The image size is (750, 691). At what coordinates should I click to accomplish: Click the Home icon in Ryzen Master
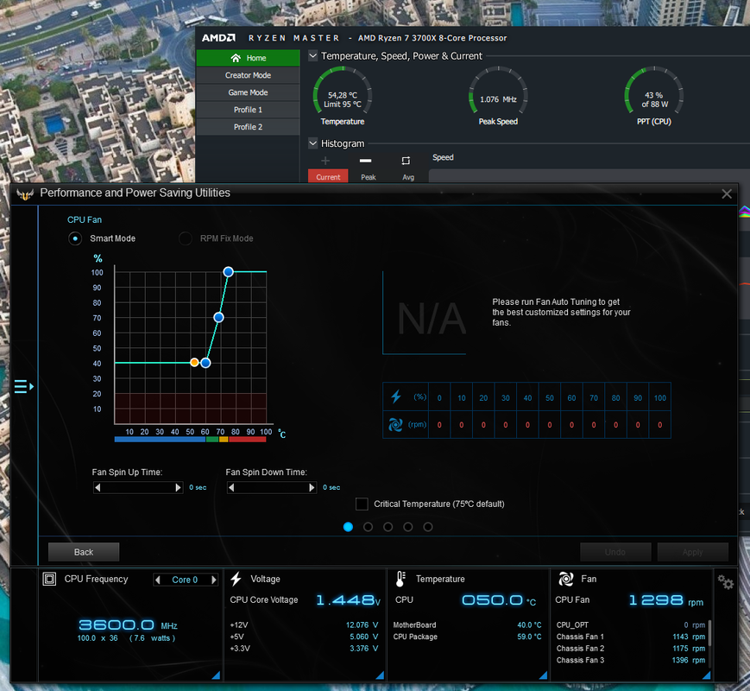pyautogui.click(x=236, y=58)
